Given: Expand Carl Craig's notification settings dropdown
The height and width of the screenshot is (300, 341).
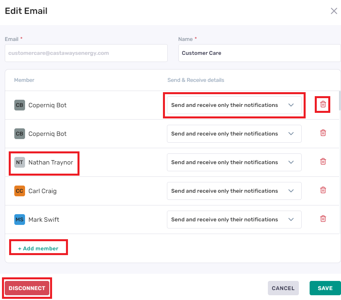Looking at the screenshot, I should 234,191.
